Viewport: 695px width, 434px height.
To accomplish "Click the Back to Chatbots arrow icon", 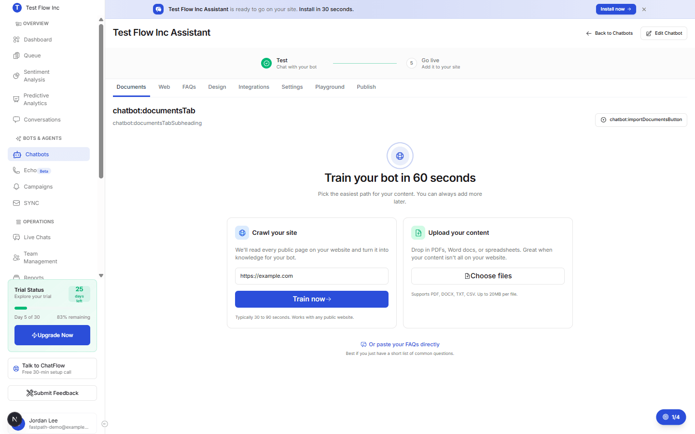I will 589,33.
